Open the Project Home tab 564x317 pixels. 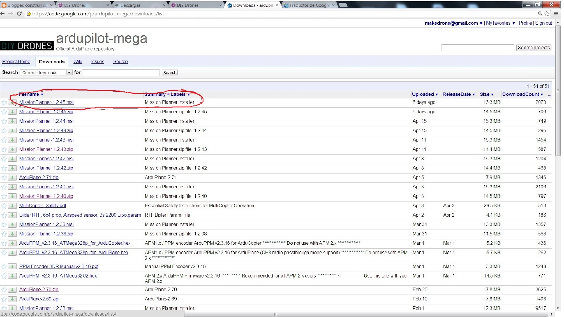click(x=16, y=61)
